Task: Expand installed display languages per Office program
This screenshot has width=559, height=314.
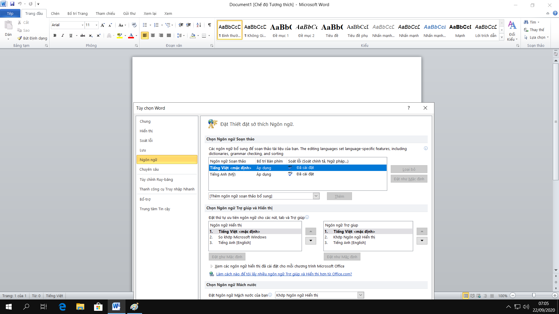Action: 211,266
